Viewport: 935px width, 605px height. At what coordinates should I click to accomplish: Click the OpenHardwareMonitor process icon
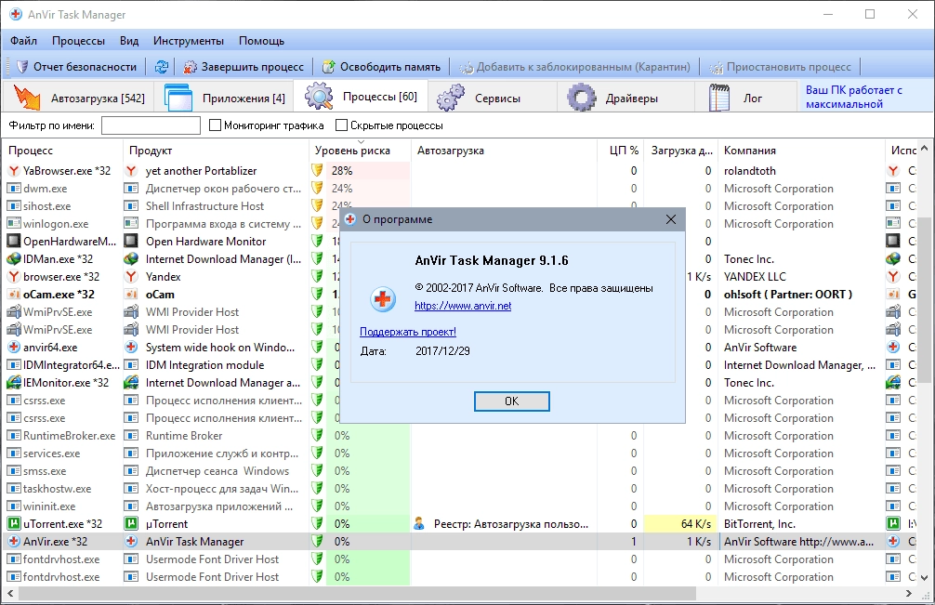14,242
